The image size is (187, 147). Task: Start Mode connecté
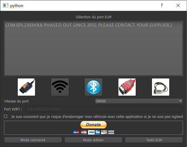click(33, 140)
